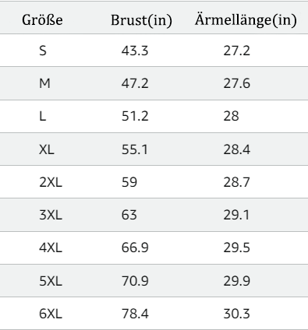
Task: Select the 4XL size label
Action: (x=51, y=247)
